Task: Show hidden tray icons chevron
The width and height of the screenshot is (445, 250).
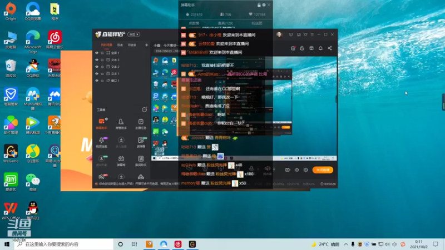Action: [346, 244]
